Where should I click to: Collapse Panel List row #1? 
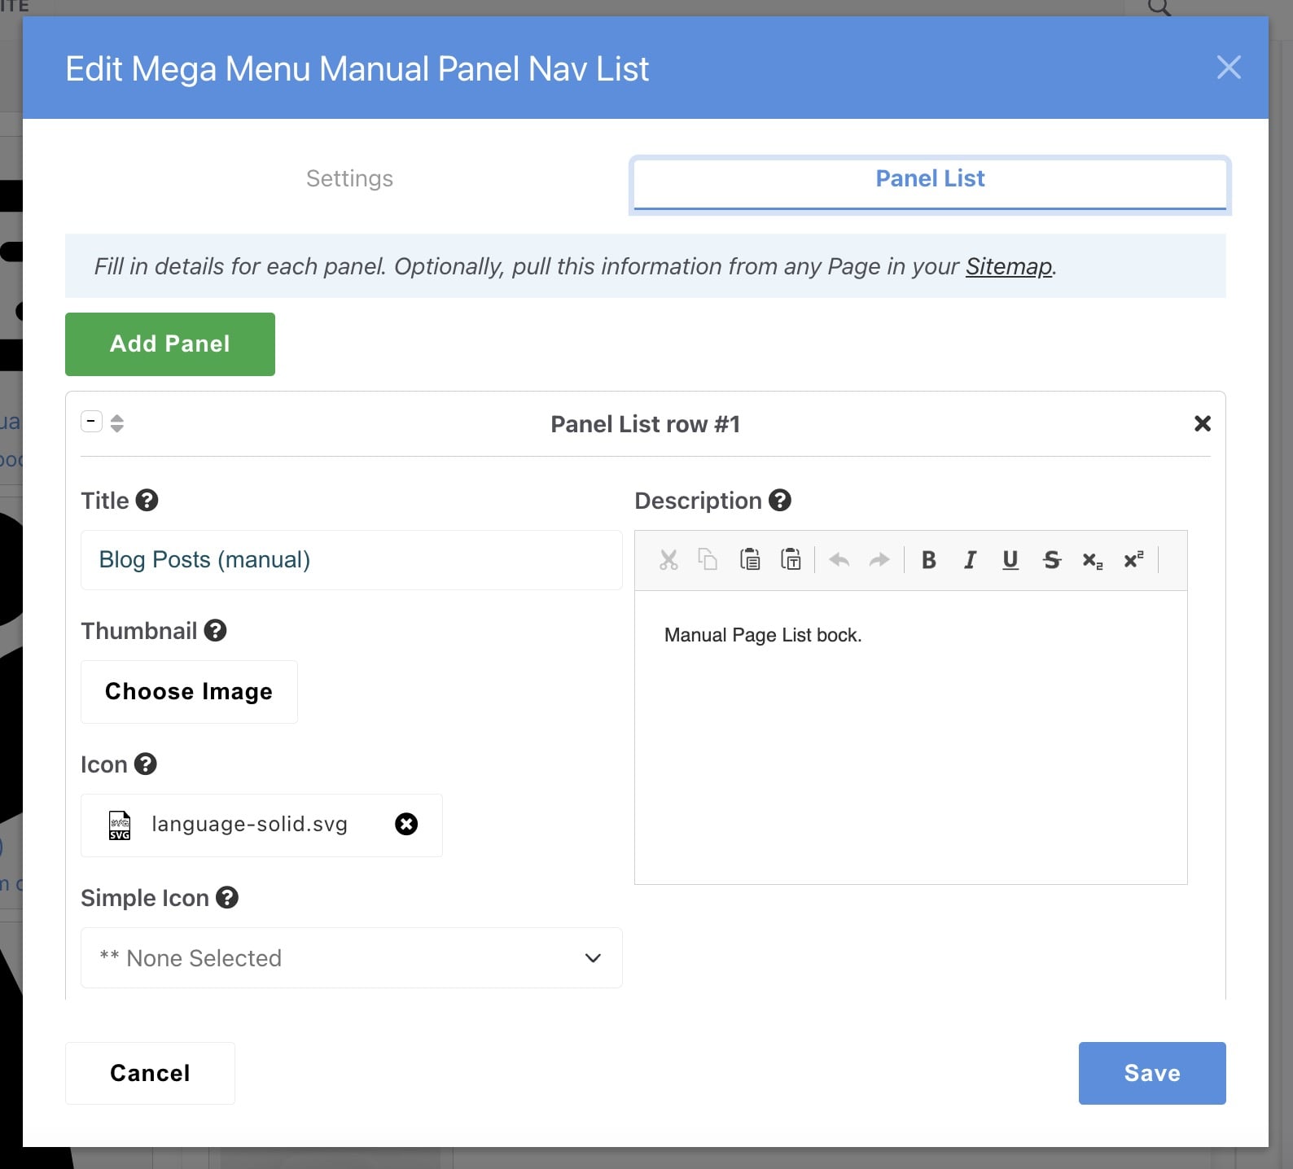pyautogui.click(x=91, y=422)
